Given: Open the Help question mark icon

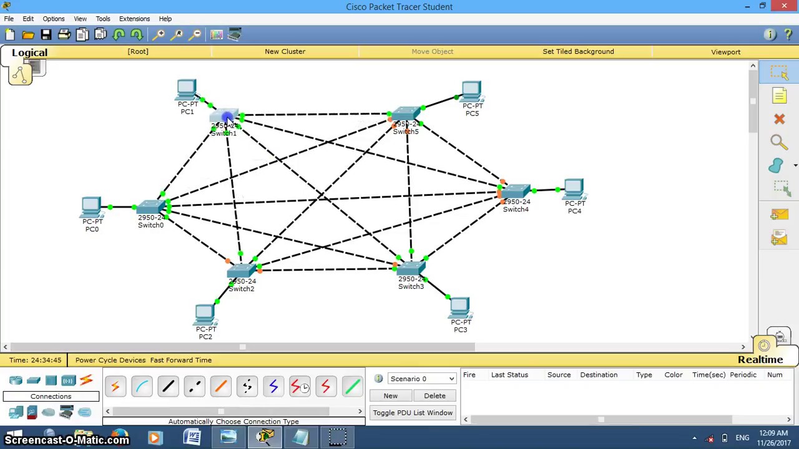Looking at the screenshot, I should [788, 35].
